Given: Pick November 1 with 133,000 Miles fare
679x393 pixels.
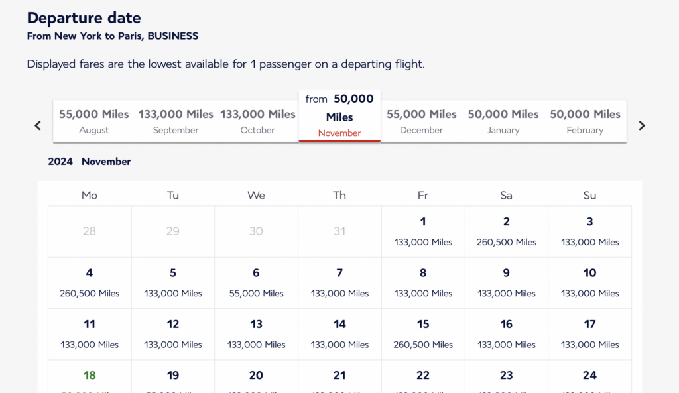Looking at the screenshot, I should pyautogui.click(x=423, y=231).
